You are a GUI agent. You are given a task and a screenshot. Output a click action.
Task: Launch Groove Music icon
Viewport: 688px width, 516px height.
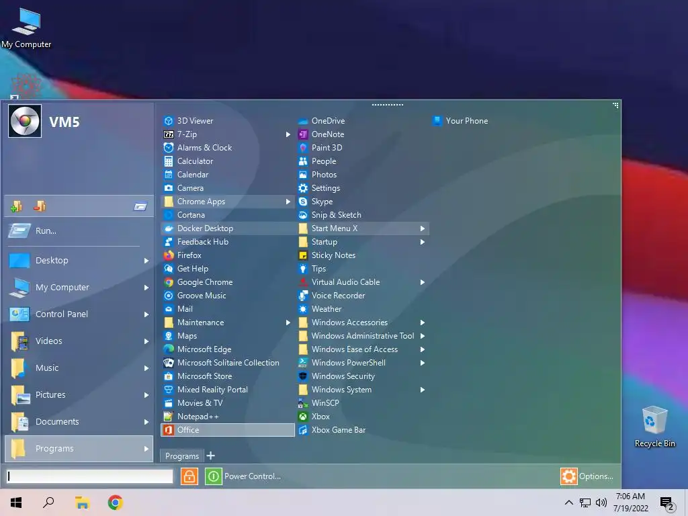tap(169, 296)
